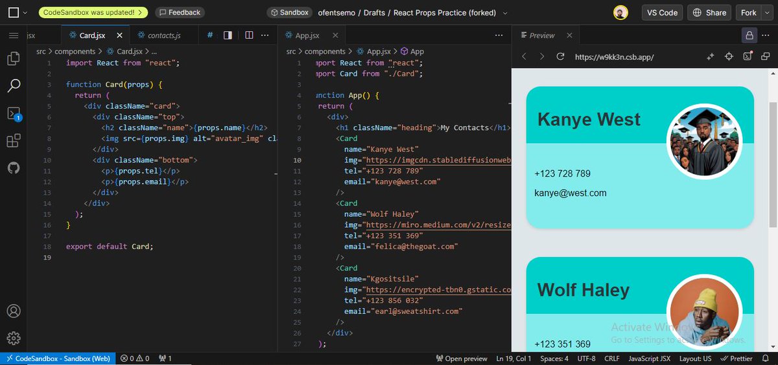Open the Explorer view in activity bar
Viewport: 778px width, 365px height.
[14, 59]
